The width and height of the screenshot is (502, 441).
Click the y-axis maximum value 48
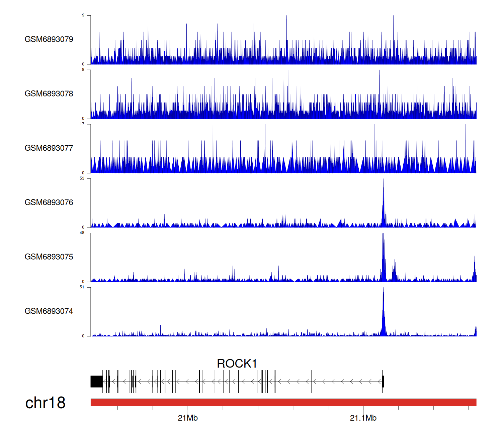82,233
